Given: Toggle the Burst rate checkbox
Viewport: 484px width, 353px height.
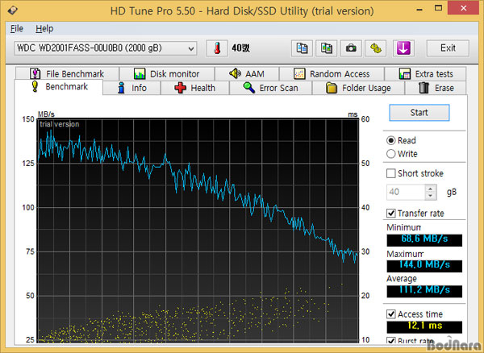Looking at the screenshot, I should tap(390, 341).
